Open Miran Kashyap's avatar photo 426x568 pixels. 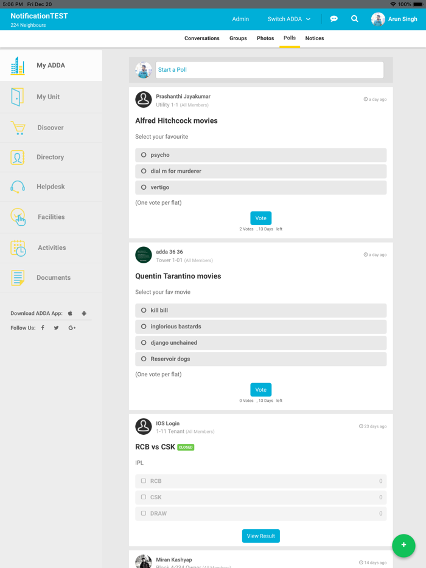(144, 561)
